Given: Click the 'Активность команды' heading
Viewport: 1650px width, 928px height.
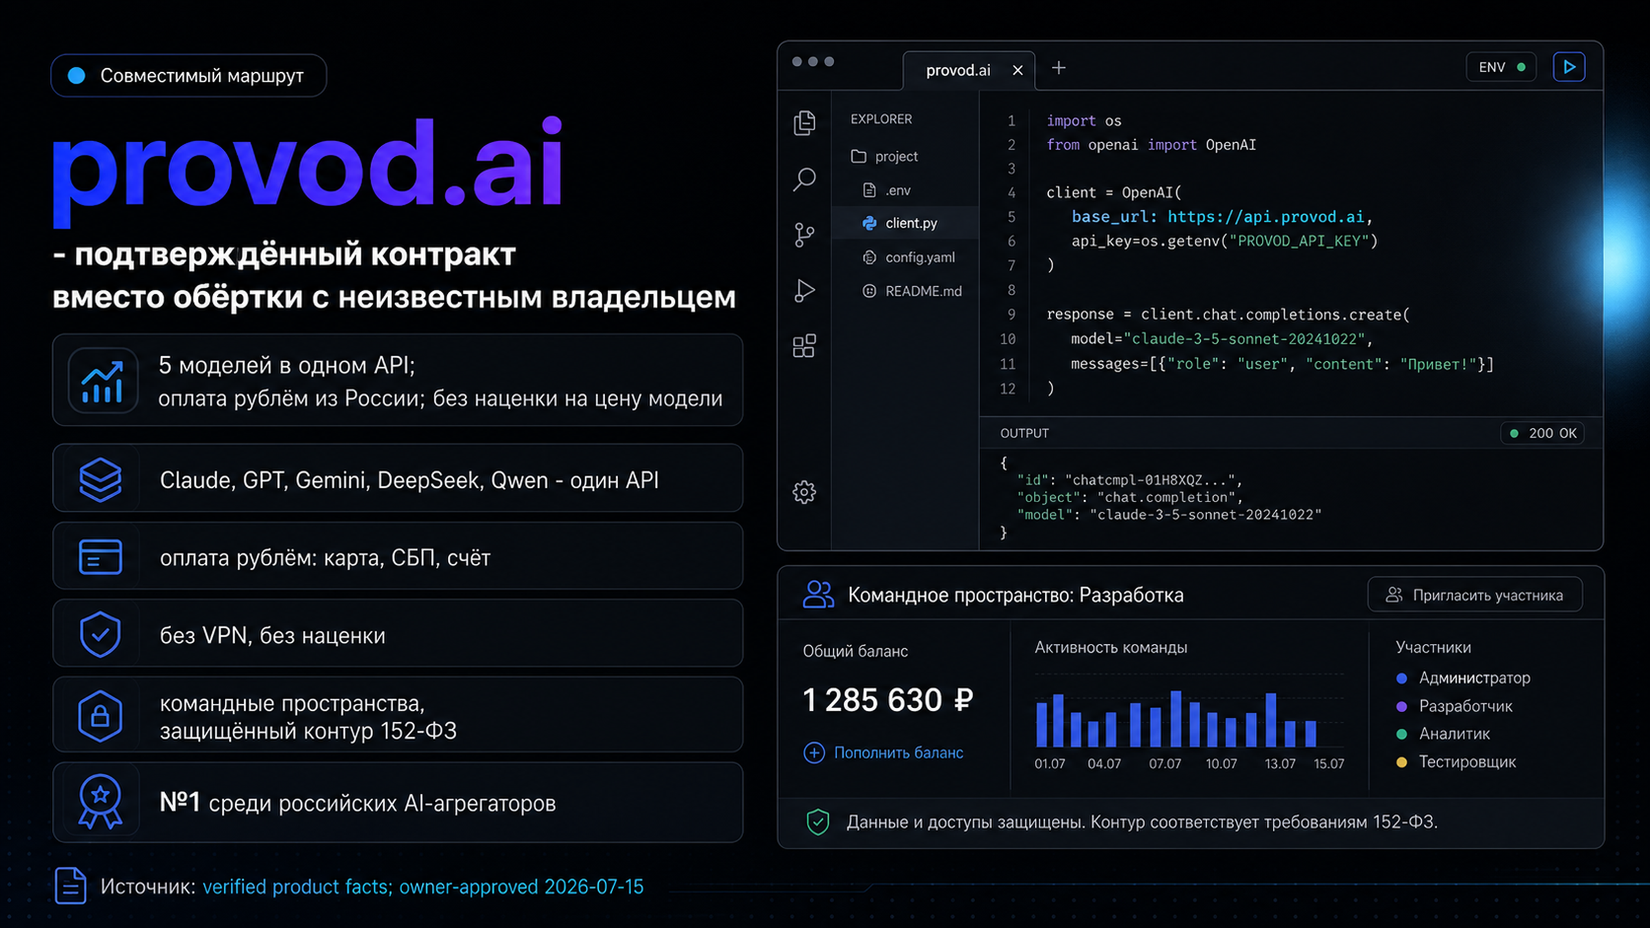Looking at the screenshot, I should (1111, 648).
